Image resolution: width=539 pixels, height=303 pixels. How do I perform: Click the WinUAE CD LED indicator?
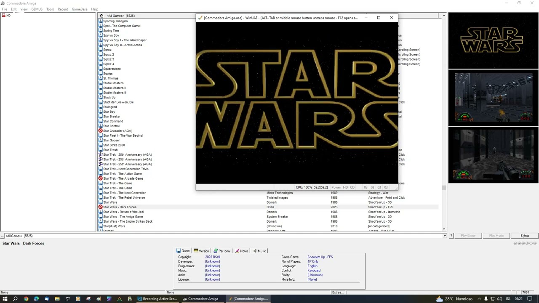click(352, 187)
